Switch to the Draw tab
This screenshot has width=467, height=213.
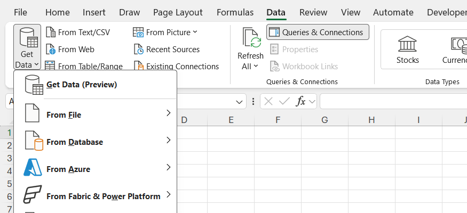[129, 12]
